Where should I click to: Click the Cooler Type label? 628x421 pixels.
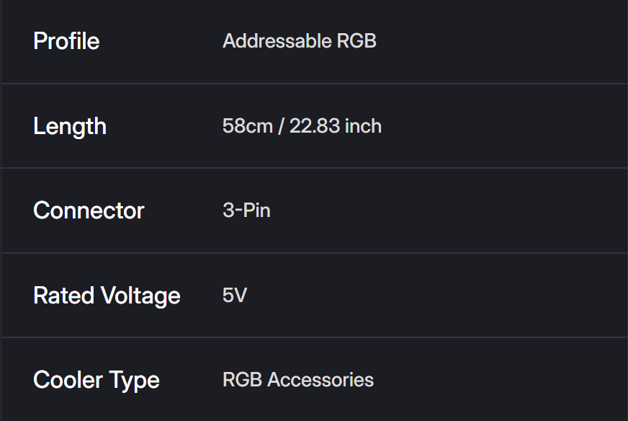click(97, 380)
